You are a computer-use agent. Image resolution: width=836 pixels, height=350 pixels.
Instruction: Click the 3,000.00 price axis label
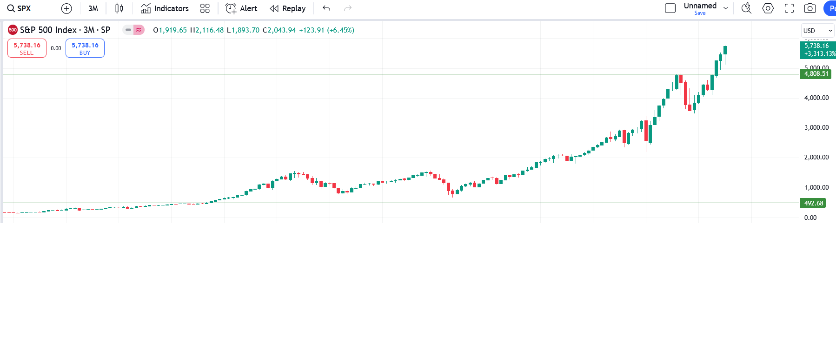pyautogui.click(x=816, y=127)
